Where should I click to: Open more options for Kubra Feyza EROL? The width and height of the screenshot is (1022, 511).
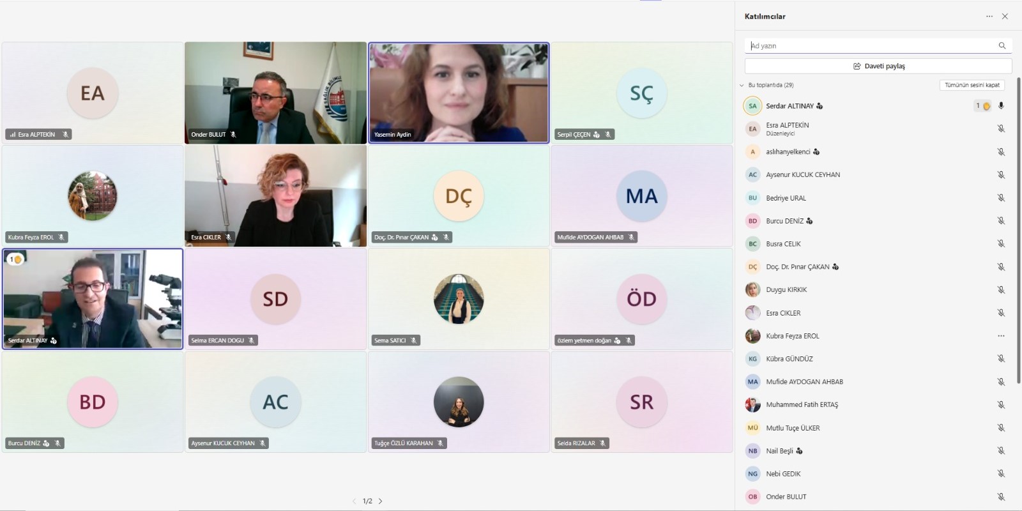(x=1001, y=336)
